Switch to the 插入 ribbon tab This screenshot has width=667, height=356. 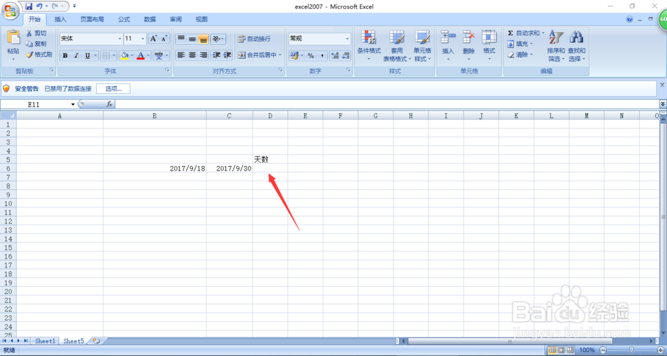point(61,19)
